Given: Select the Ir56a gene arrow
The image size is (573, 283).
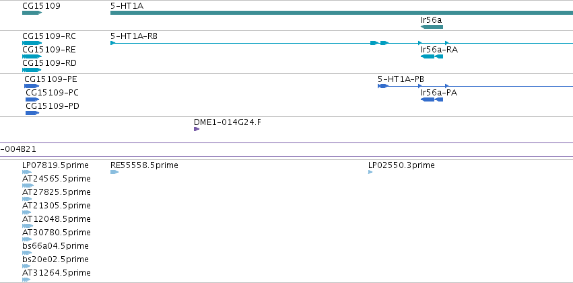Looking at the screenshot, I should pyautogui.click(x=432, y=27).
